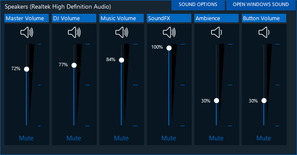
Task: Click the SoundFX slider knob at 100%
Action: (169, 48)
